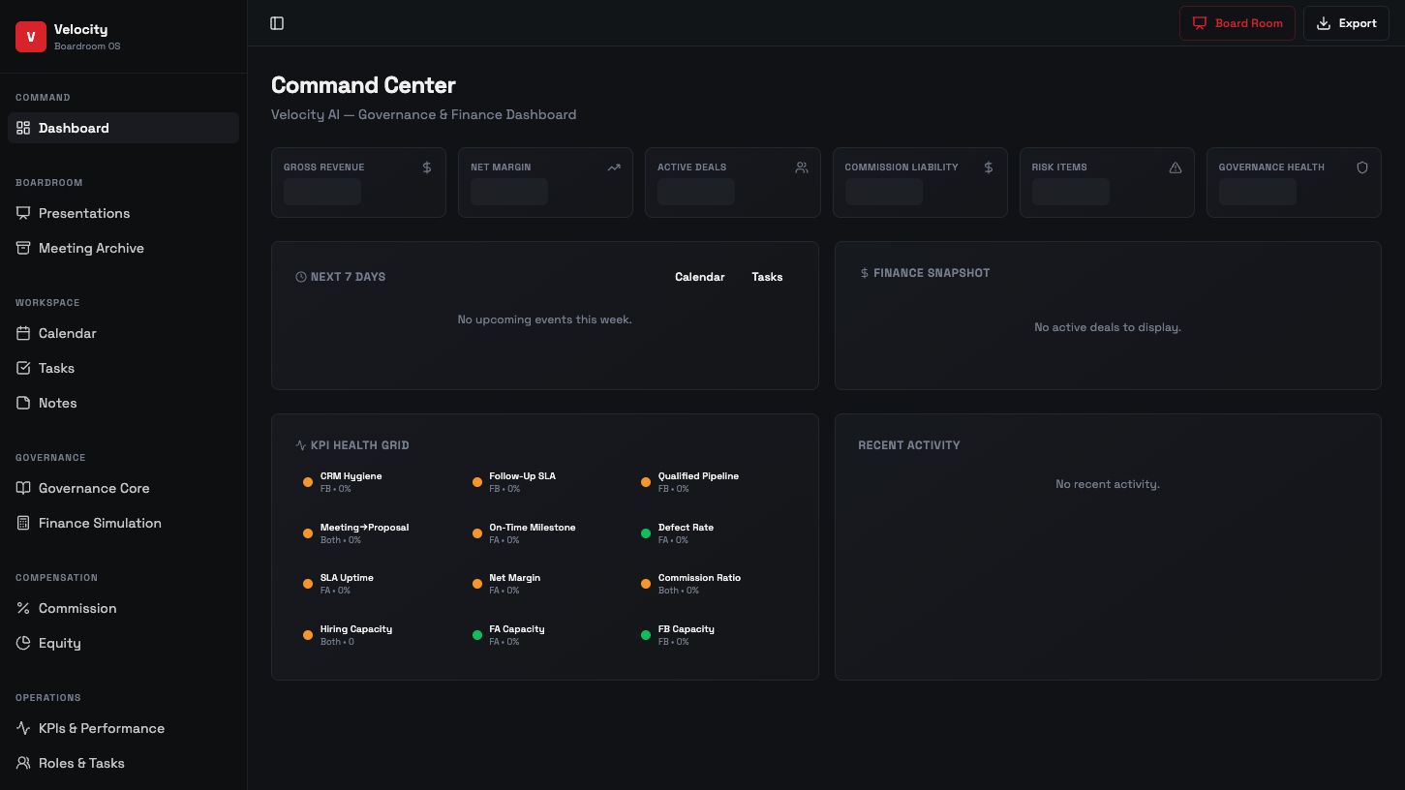Click the clock icon beside Next 7 Days
The image size is (1405, 790).
[301, 277]
